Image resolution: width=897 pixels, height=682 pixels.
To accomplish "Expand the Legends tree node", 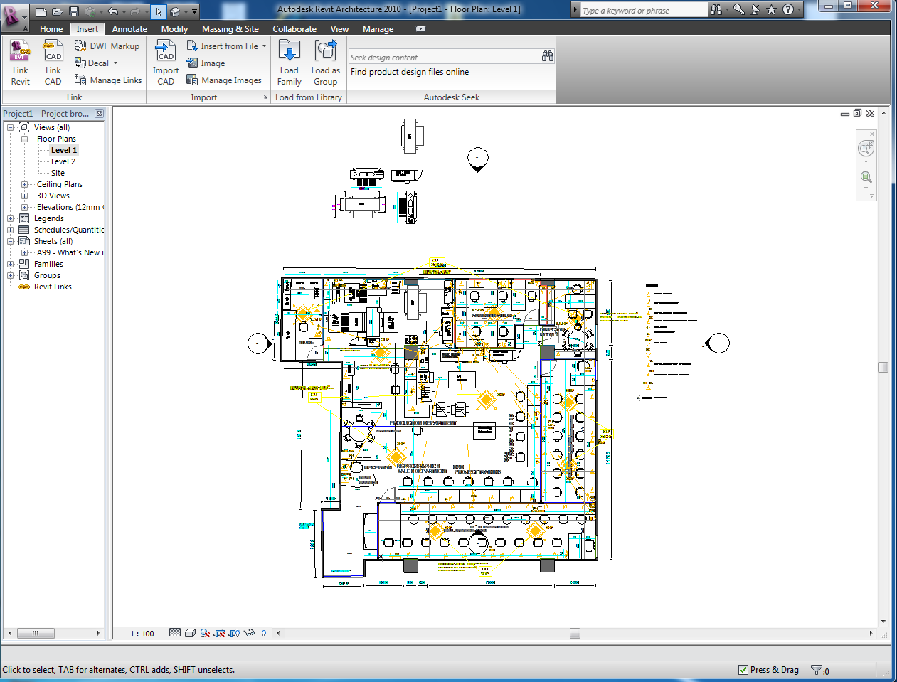I will point(11,218).
